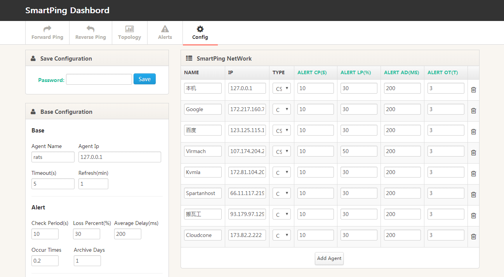The height and width of the screenshot is (277, 504).
Task: Open TYPE dropdown for Cloudcone row
Action: [x=282, y=235]
